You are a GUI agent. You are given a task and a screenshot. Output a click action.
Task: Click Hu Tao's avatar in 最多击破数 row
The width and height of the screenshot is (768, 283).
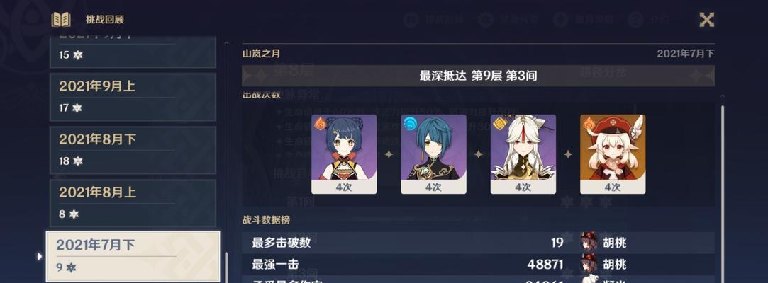click(x=587, y=242)
